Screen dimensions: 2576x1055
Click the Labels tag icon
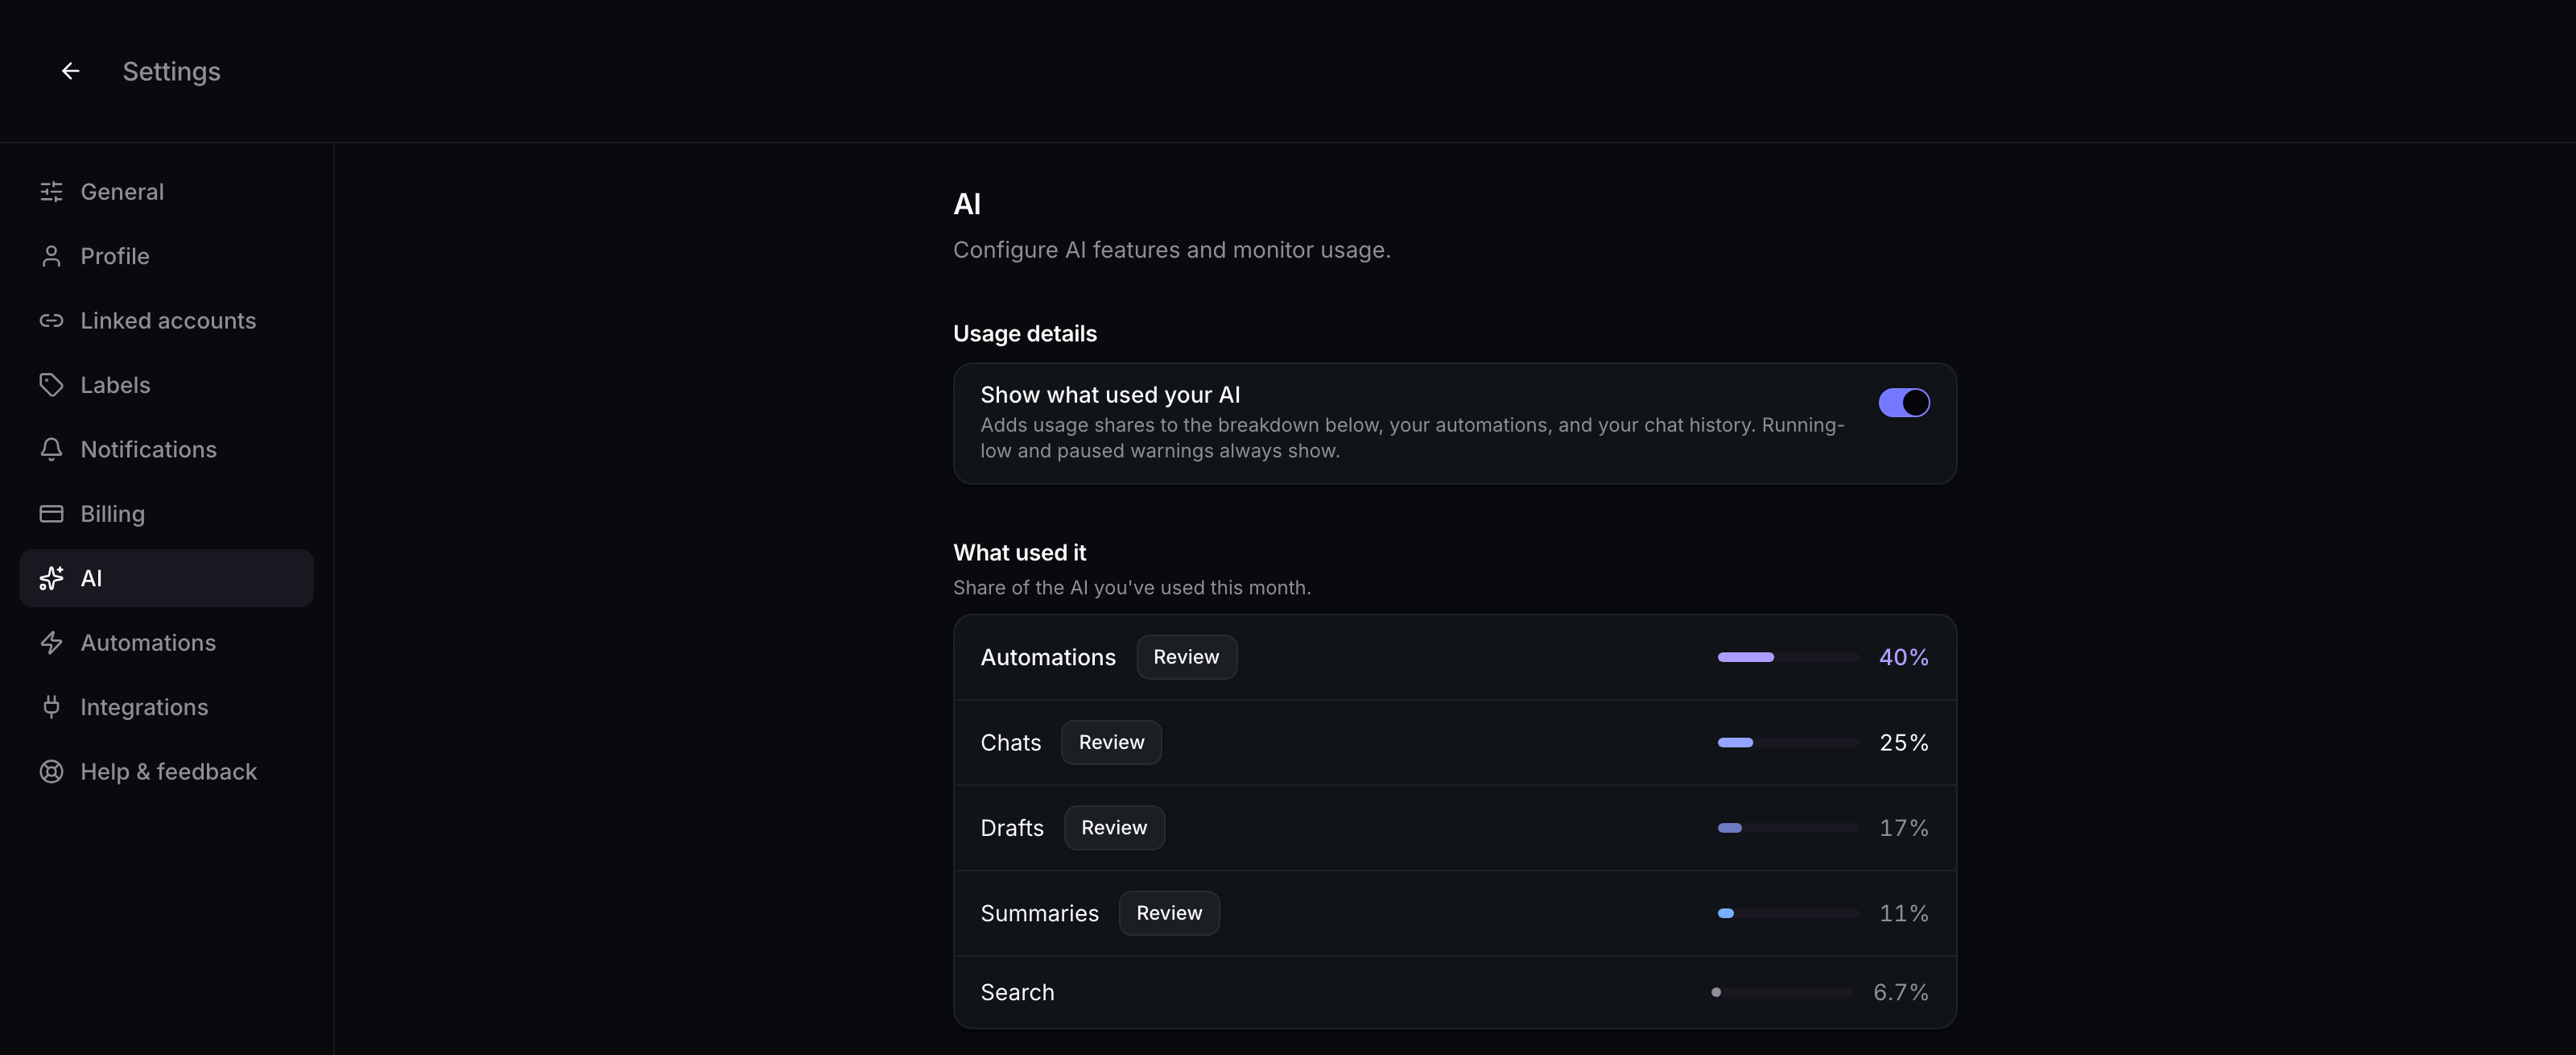(x=51, y=385)
